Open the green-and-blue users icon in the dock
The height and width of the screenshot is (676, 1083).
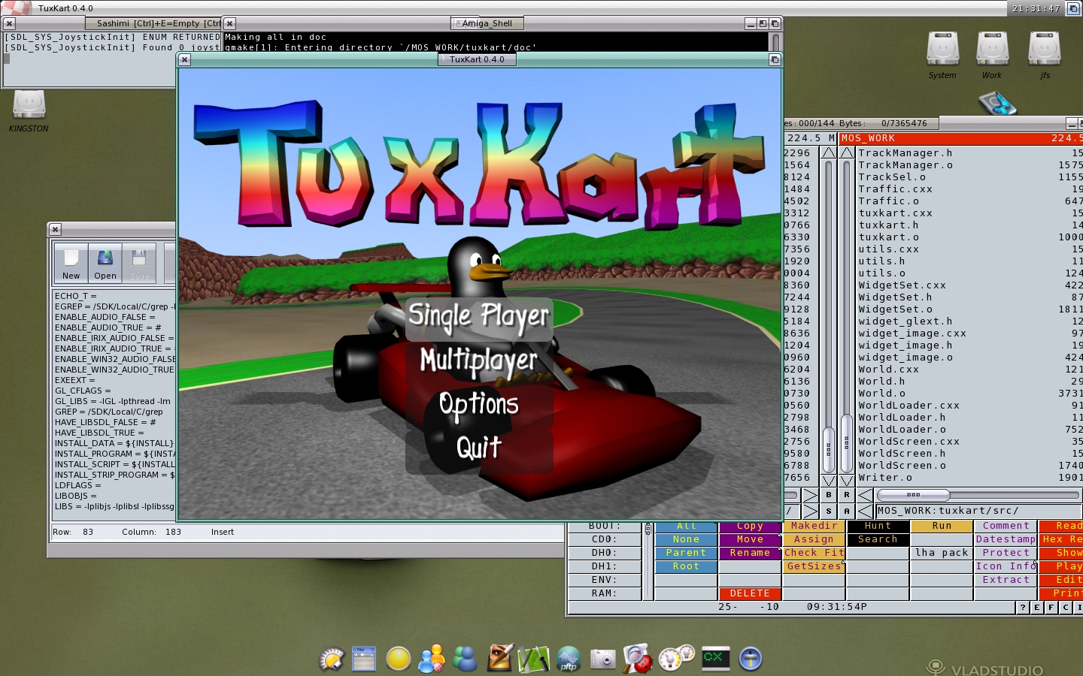(466, 659)
